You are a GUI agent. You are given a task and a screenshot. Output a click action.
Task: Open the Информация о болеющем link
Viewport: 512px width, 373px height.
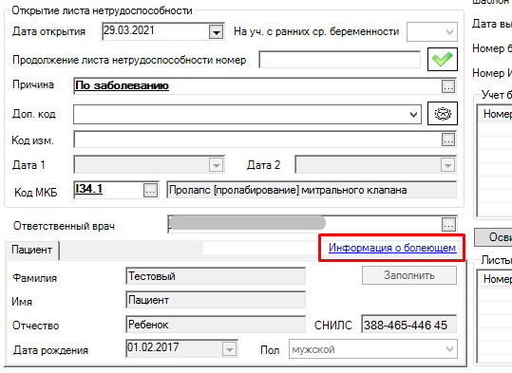[x=392, y=248]
